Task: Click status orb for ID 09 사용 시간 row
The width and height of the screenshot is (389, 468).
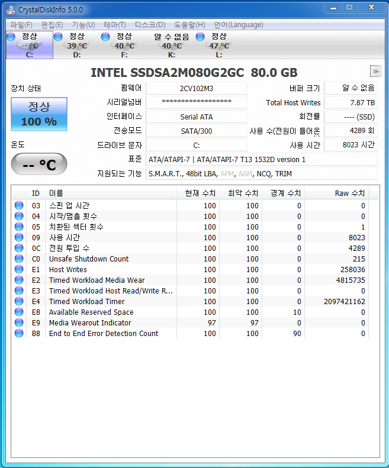Action: pyautogui.click(x=19, y=237)
